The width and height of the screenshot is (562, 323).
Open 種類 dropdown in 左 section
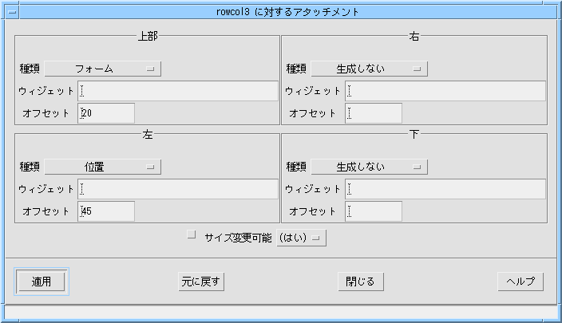point(102,167)
